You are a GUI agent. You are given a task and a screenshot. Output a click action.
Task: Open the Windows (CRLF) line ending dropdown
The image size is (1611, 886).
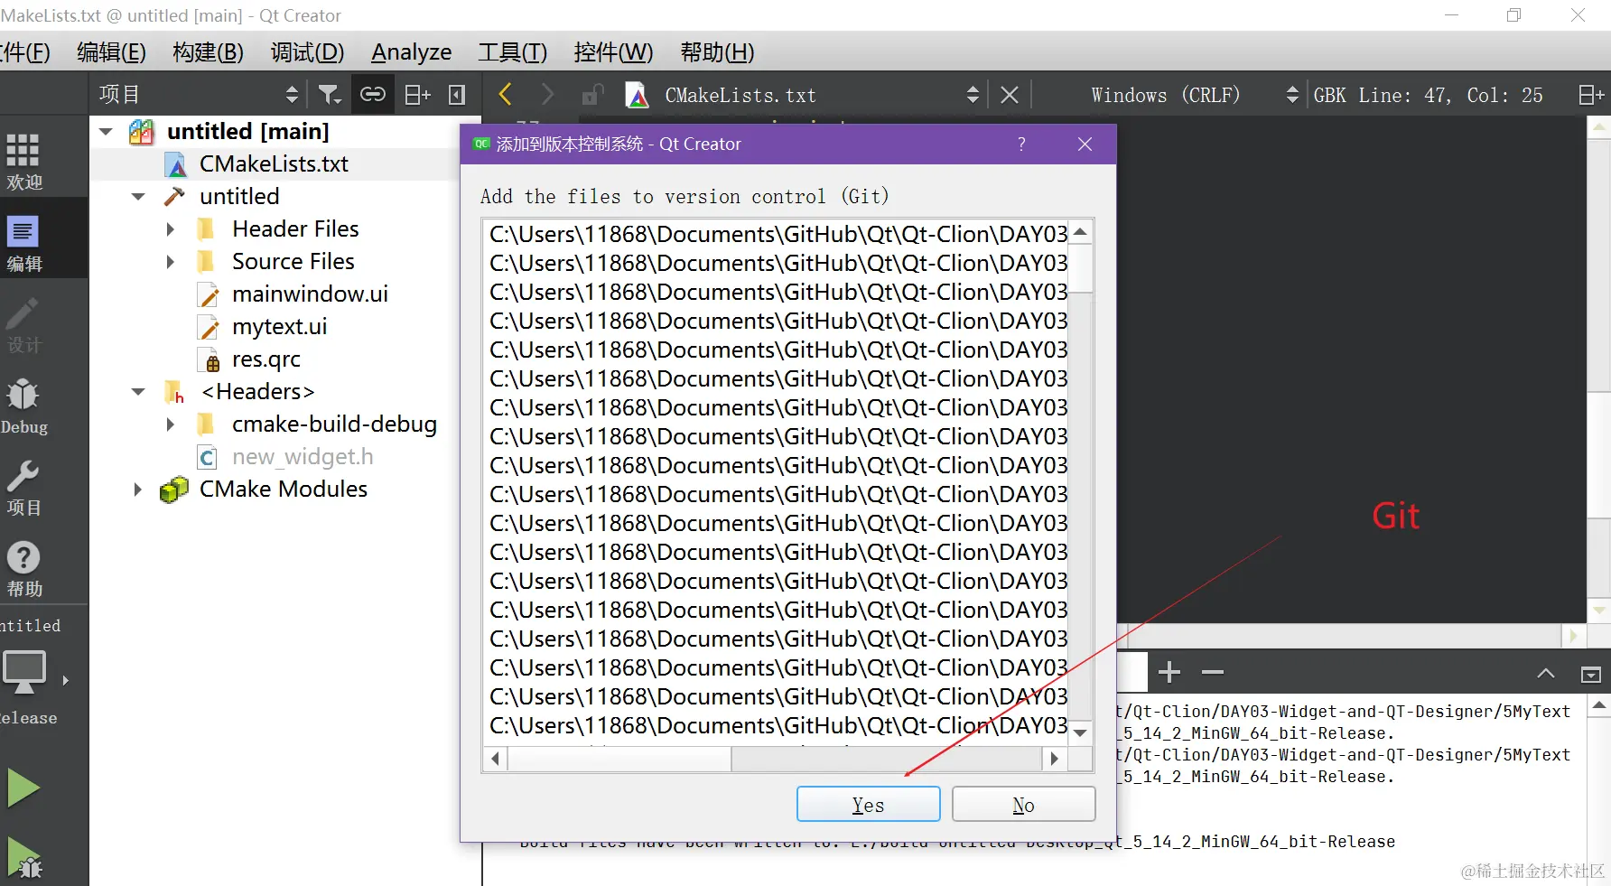coord(1195,94)
